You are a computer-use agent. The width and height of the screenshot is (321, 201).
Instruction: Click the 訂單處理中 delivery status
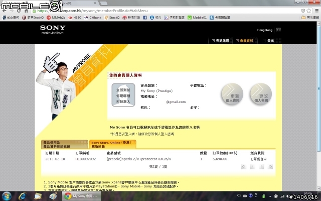(x=258, y=159)
